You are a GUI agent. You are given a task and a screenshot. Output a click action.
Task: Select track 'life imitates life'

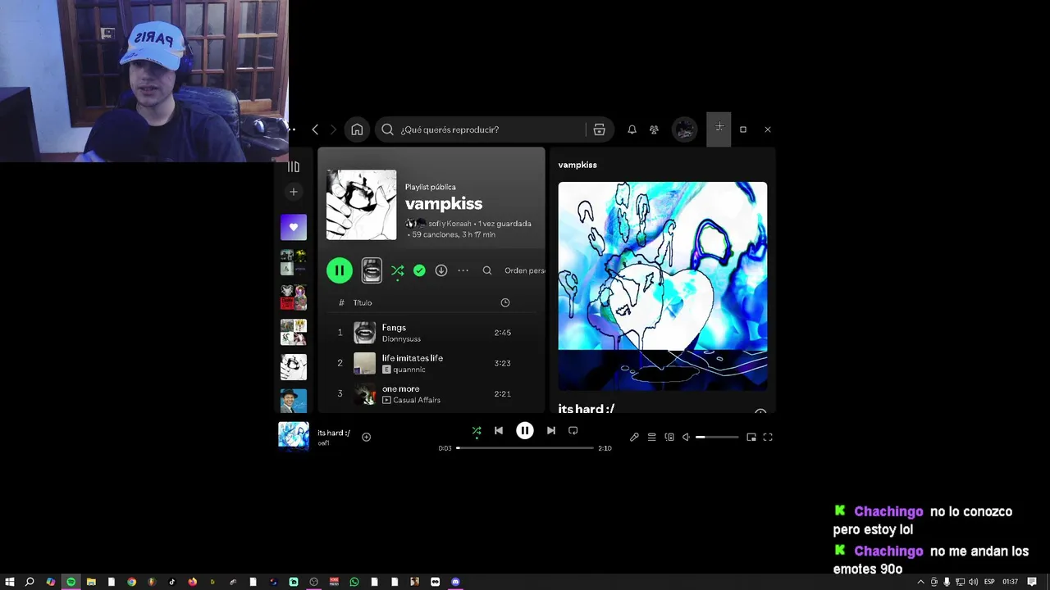click(412, 358)
